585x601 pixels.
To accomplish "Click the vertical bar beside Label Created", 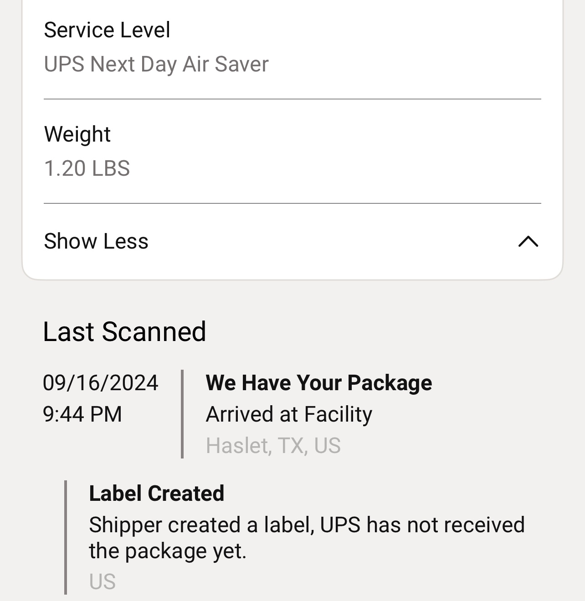I will pyautogui.click(x=66, y=537).
